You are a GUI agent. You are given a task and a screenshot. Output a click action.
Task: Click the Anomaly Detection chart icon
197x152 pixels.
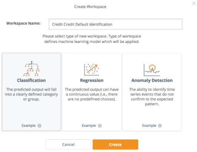pyautogui.click(x=152, y=70)
